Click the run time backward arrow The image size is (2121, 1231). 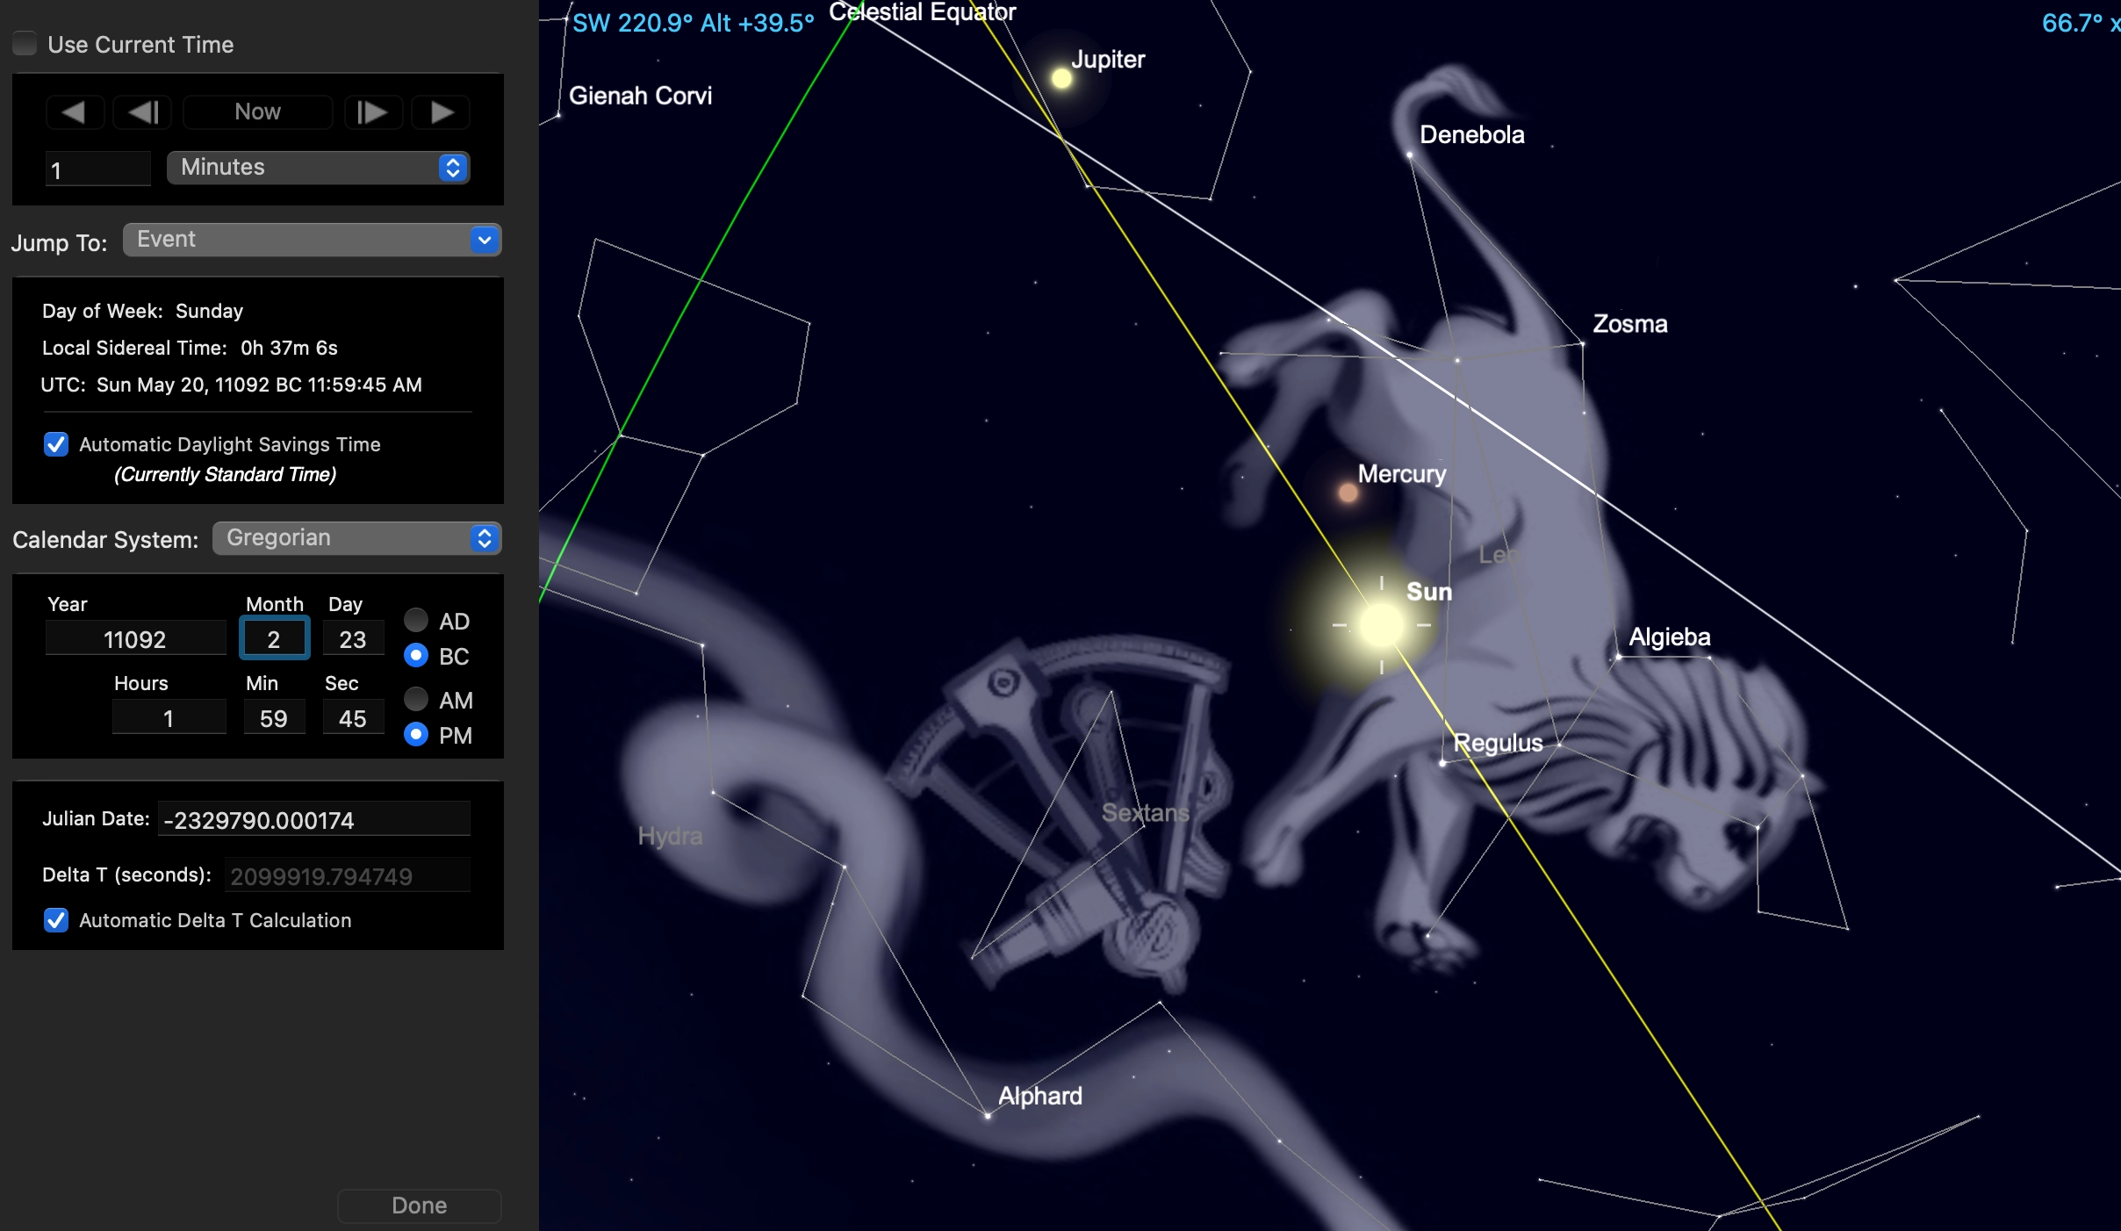coord(74,112)
